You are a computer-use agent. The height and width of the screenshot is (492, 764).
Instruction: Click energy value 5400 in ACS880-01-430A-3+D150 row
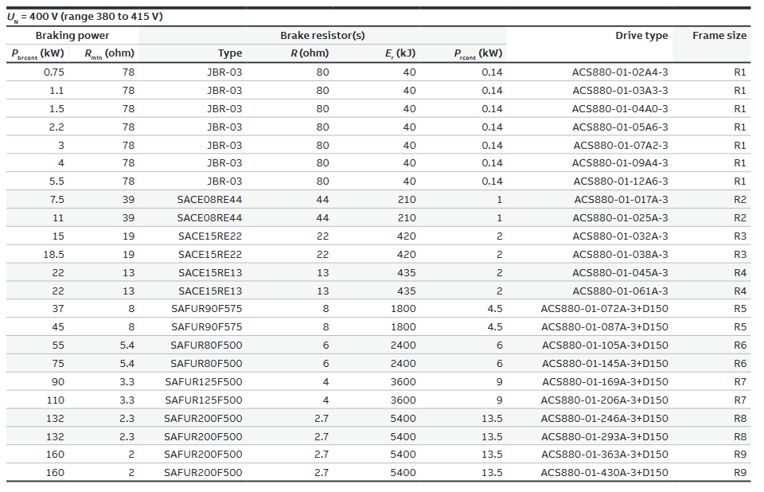(x=403, y=473)
